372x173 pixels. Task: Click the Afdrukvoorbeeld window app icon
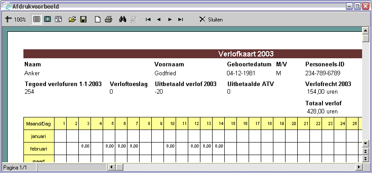point(7,6)
